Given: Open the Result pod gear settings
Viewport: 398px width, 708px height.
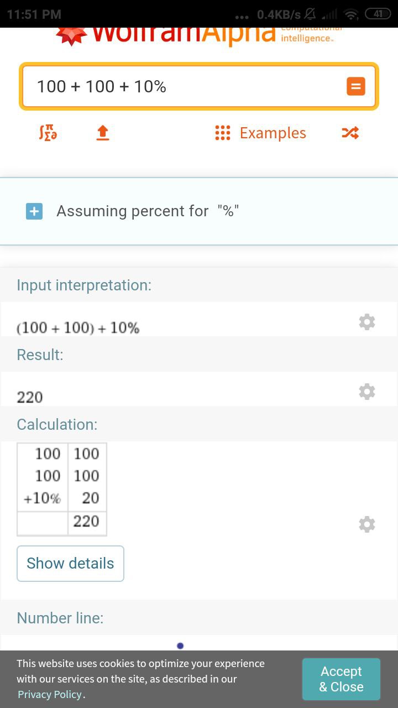Looking at the screenshot, I should pyautogui.click(x=367, y=392).
